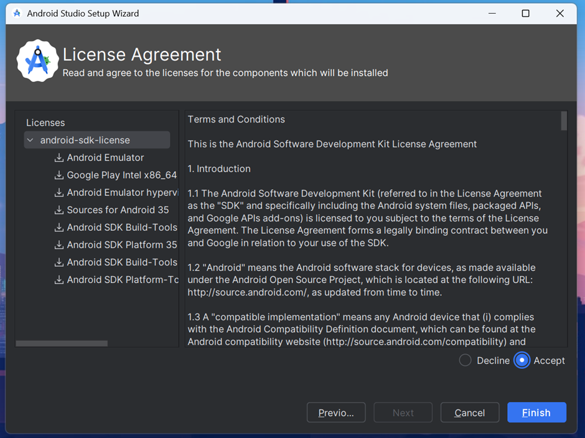Go back with the Previous button

tap(336, 412)
